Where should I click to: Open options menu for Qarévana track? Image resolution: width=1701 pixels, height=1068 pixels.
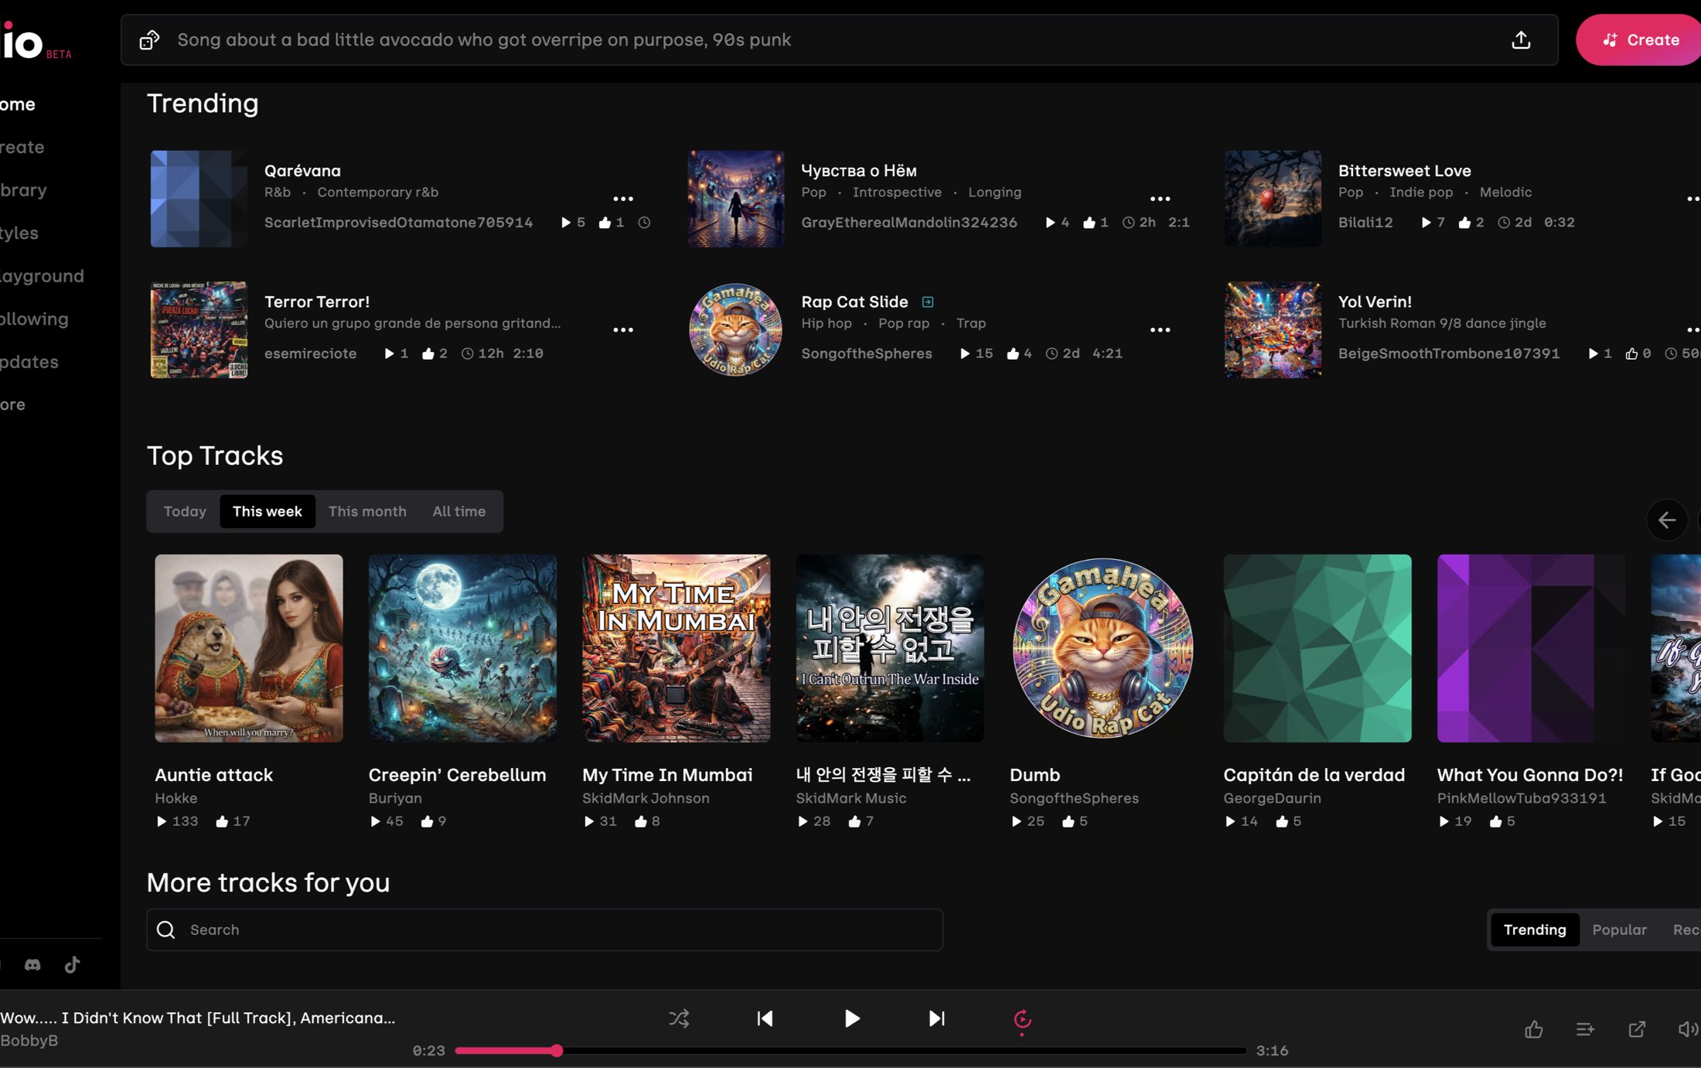(623, 199)
